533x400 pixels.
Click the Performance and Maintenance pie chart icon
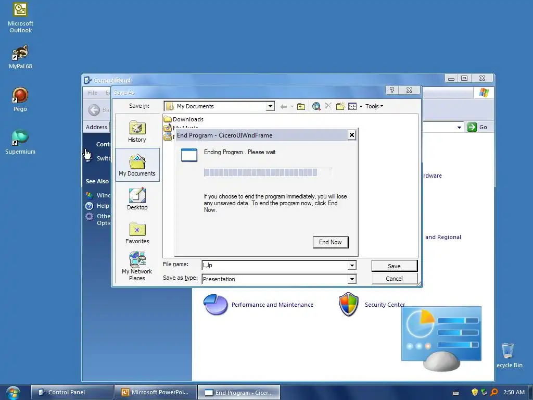click(215, 304)
